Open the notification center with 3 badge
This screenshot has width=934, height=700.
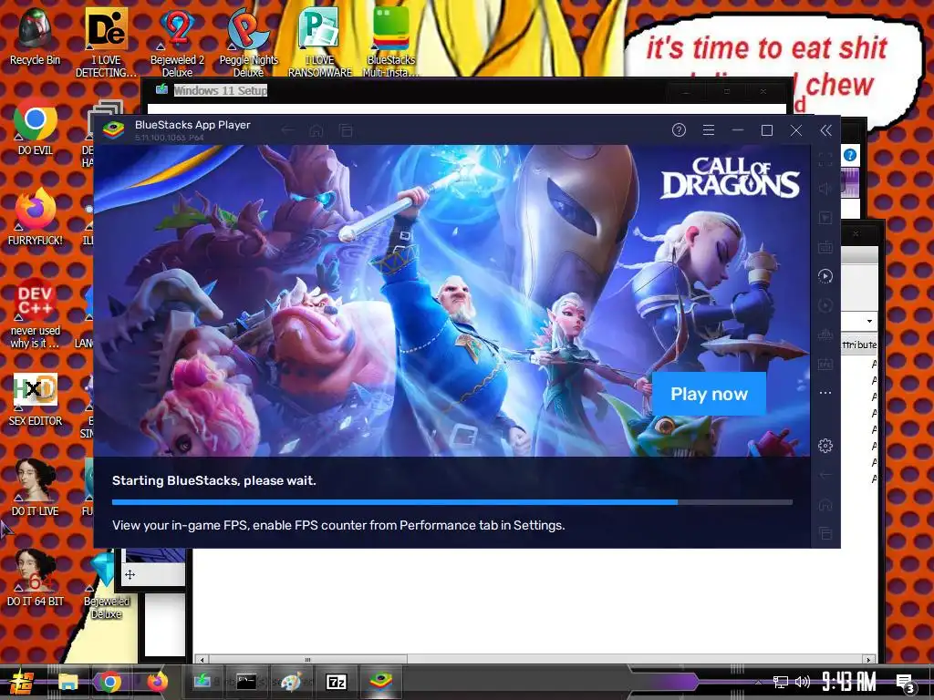(x=906, y=684)
